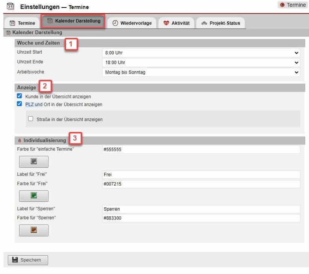This screenshot has width=309, height=274.
Task: Open the brown color picker for 'Sperren'
Action: [34, 230]
